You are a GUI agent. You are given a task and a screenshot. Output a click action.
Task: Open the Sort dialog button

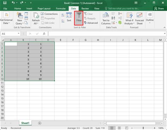point(69,17)
